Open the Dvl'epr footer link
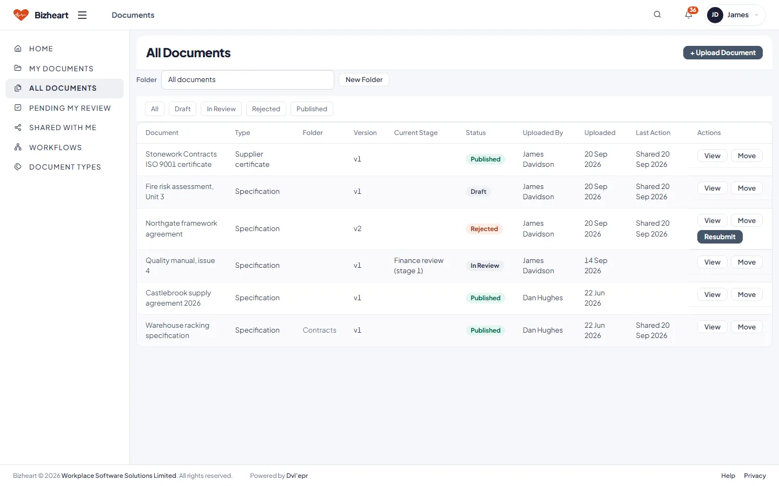 coord(297,476)
